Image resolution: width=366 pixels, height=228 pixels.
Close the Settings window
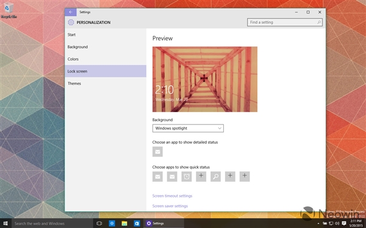click(320, 12)
